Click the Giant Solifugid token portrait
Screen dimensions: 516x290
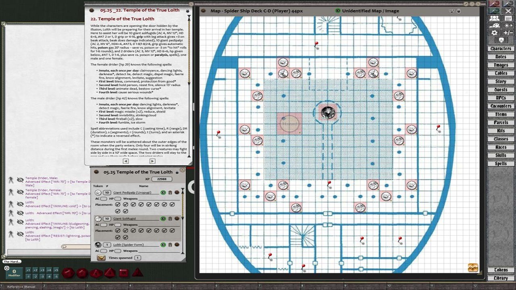click(97, 218)
